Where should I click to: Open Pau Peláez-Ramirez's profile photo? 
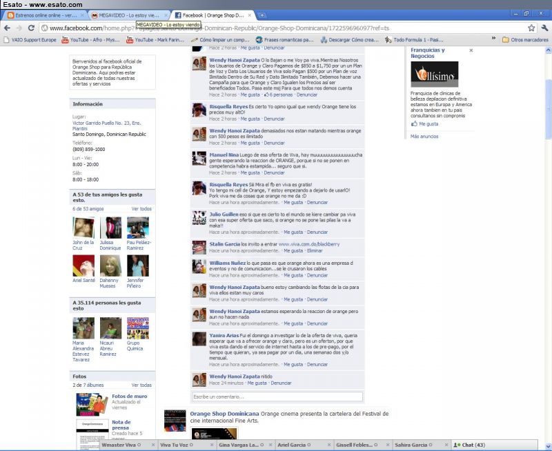point(137,228)
